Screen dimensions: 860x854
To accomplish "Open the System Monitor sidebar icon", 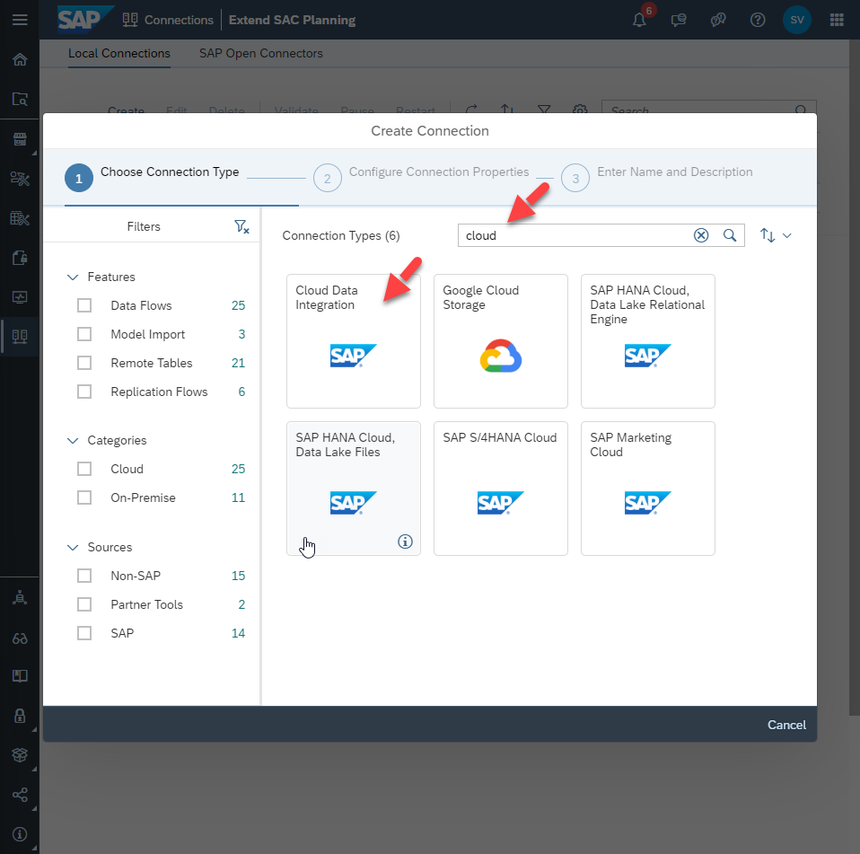I will point(20,296).
